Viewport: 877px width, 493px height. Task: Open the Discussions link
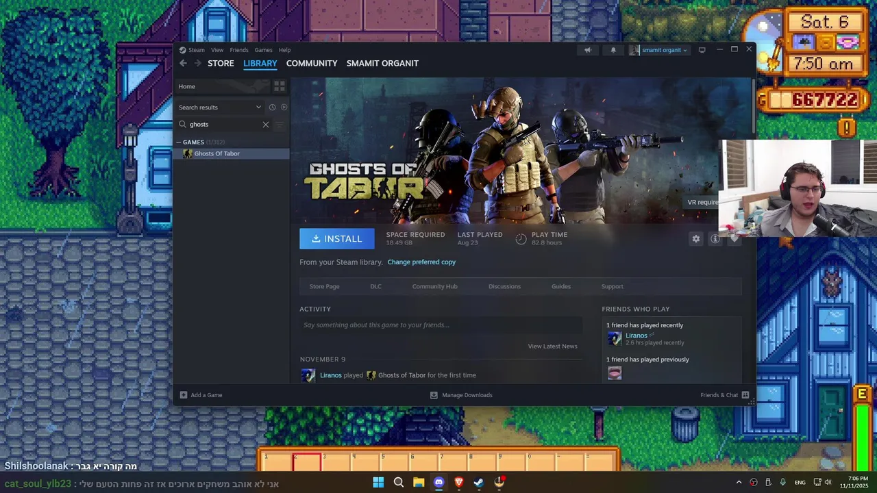(x=504, y=286)
